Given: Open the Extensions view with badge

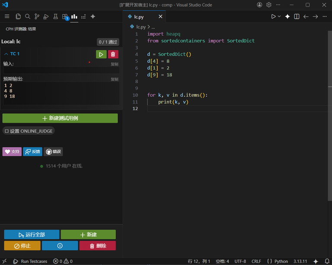Looking at the screenshot, I should pos(65,17).
